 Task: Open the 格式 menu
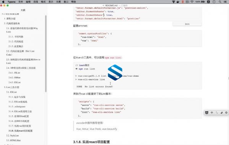click(x=43, y=2)
